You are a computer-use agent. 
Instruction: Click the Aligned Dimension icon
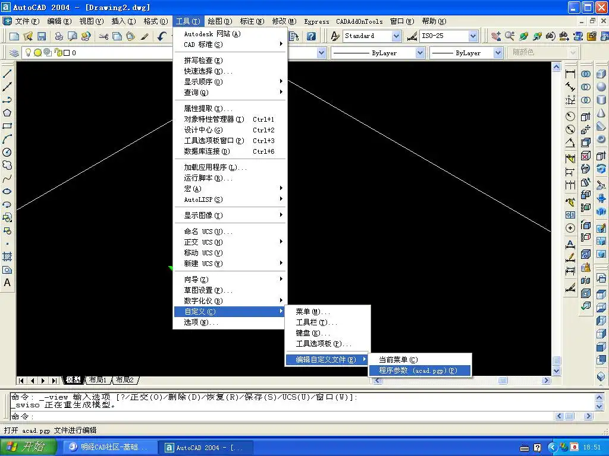coord(570,87)
